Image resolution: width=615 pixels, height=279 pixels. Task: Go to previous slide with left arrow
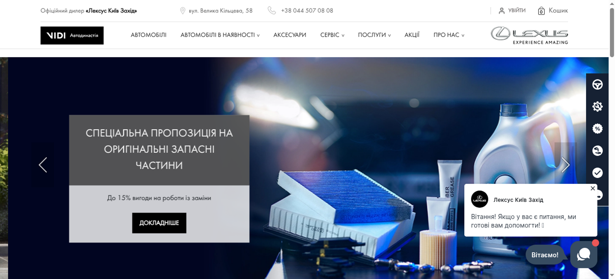pyautogui.click(x=43, y=165)
